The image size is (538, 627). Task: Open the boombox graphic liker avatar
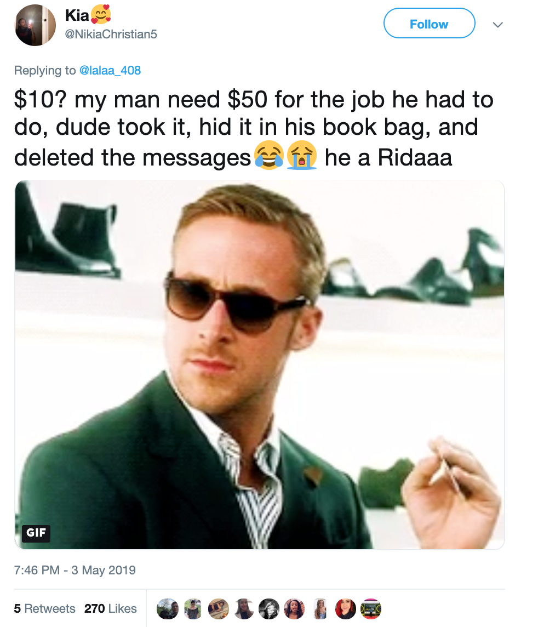370,608
